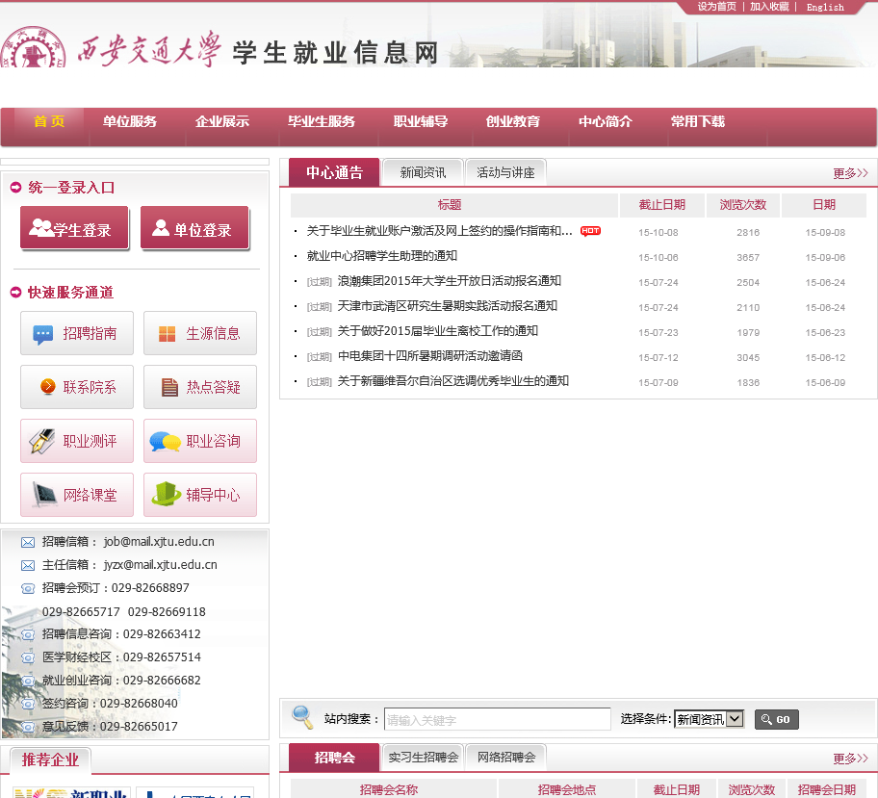This screenshot has height=798, width=878.
Task: Click the HOT badge beside first notice
Action: point(590,231)
